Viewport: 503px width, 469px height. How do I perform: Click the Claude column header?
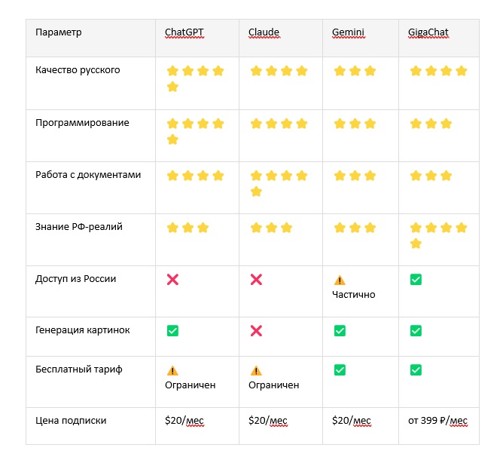coord(264,32)
